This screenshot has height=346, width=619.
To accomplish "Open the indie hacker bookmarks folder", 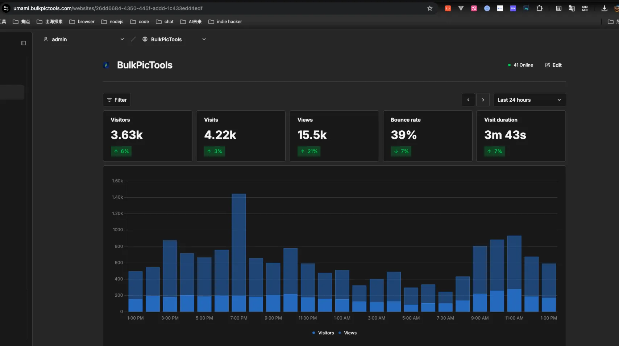I will pos(225,22).
